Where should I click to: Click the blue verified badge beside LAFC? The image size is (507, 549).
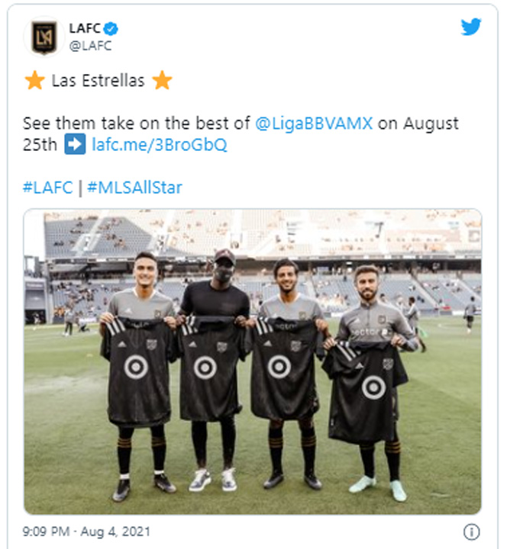111,28
